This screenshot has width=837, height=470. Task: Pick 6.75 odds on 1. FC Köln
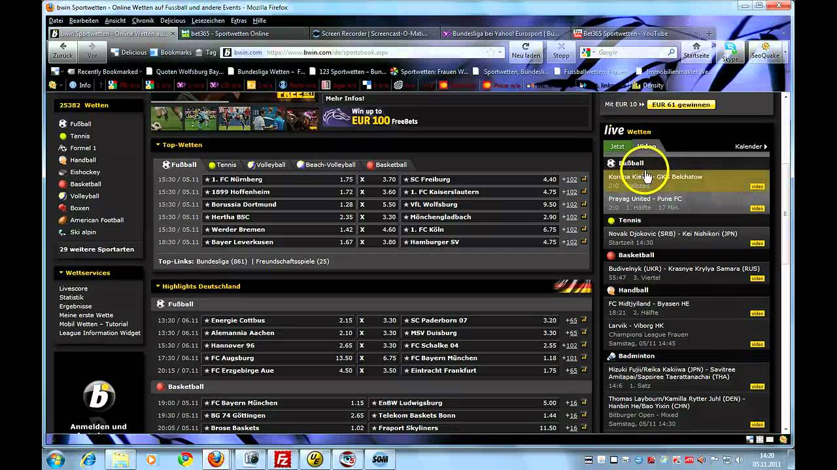tap(549, 230)
